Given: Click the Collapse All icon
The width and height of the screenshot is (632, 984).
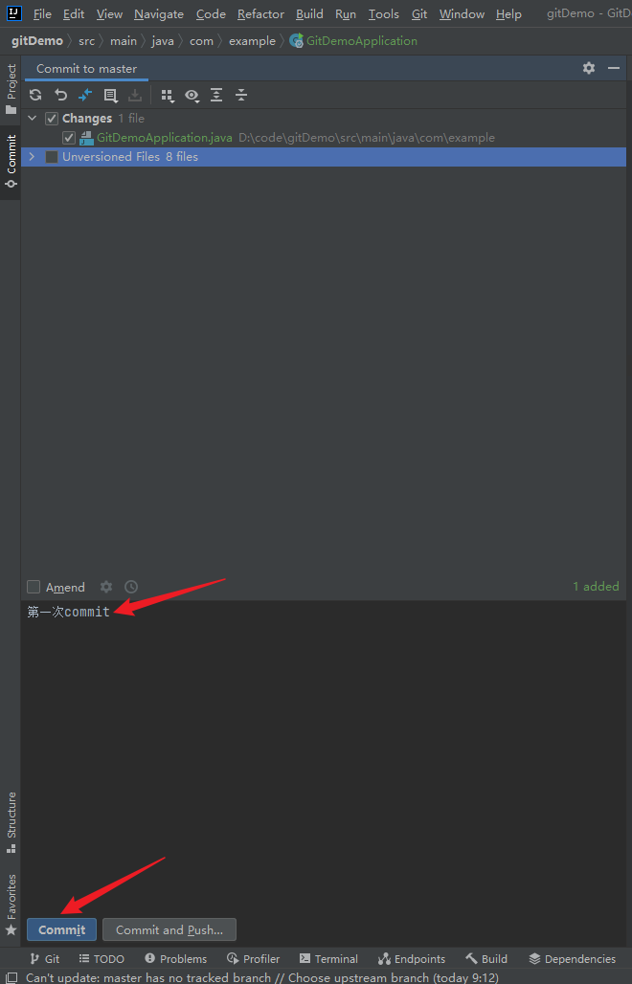Looking at the screenshot, I should click(x=241, y=95).
